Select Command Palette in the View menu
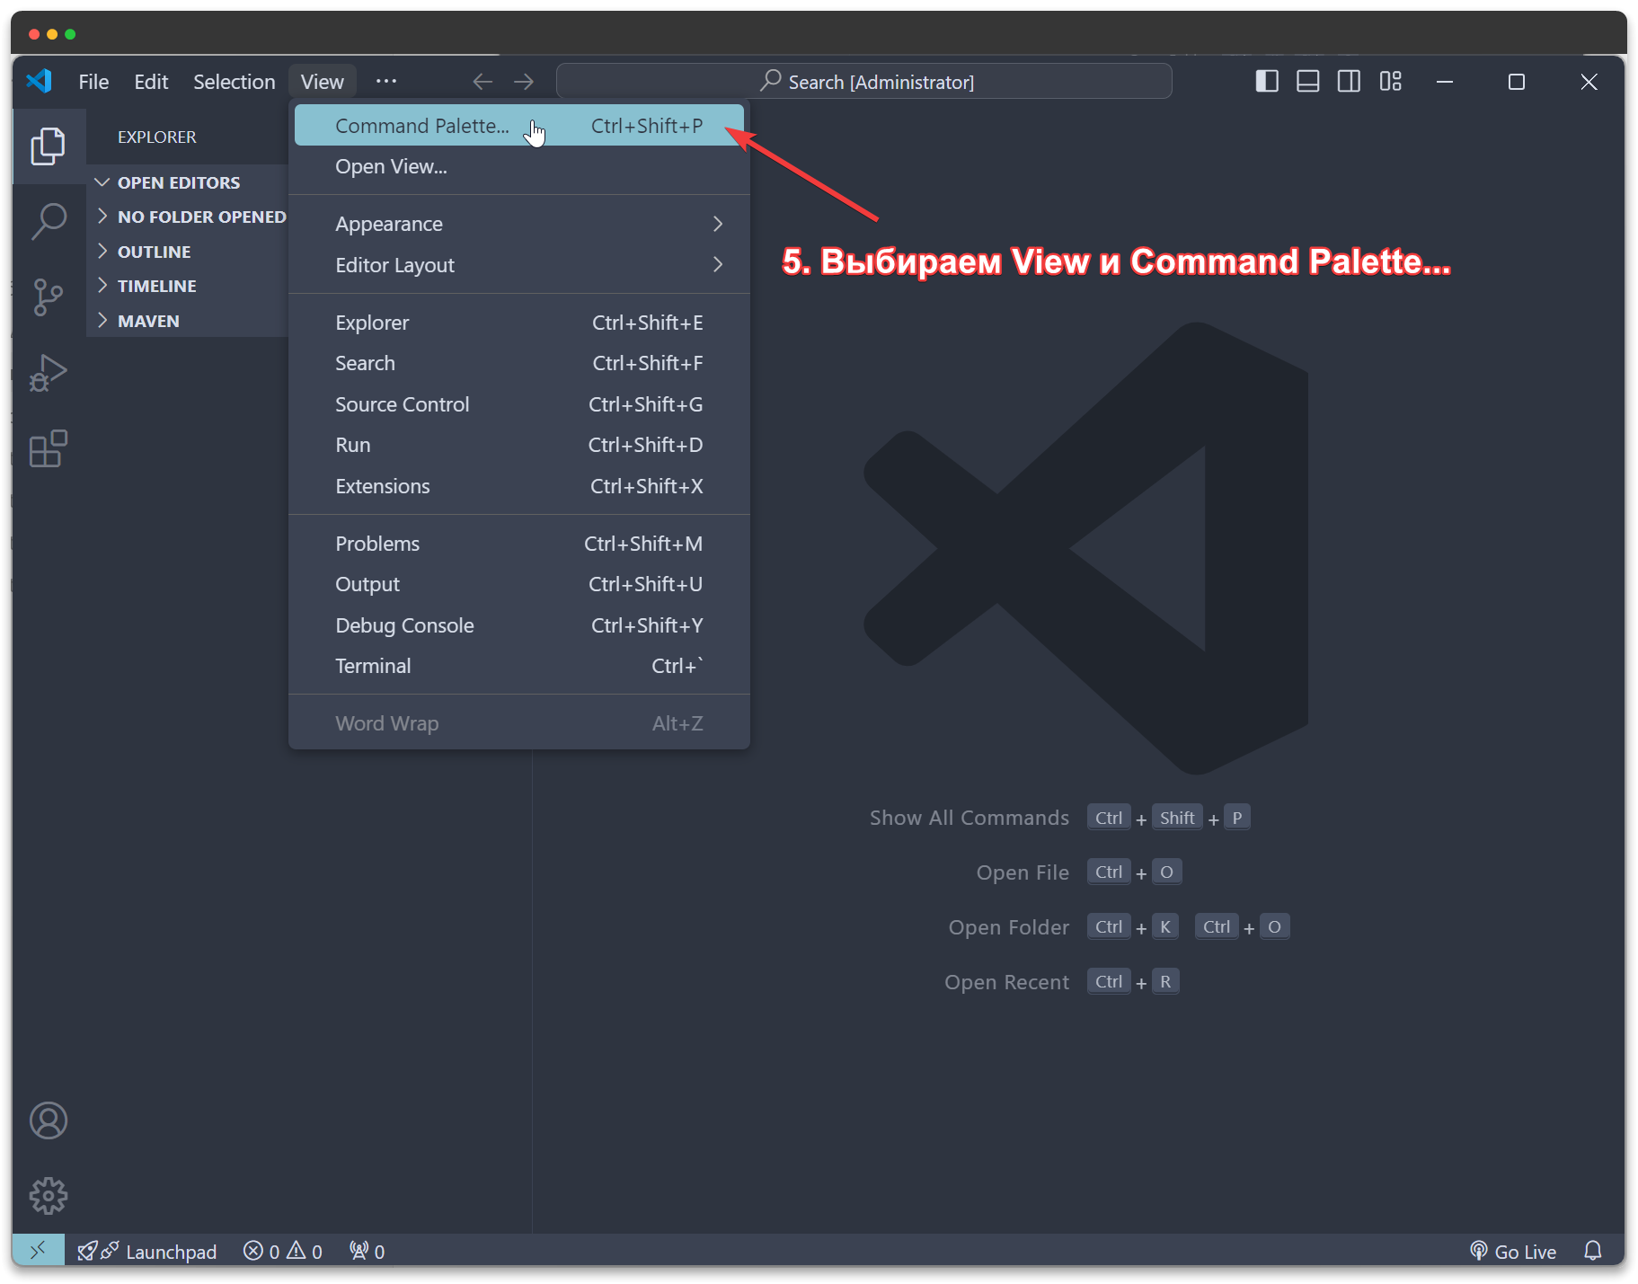Image resolution: width=1638 pixels, height=1284 pixels. click(x=422, y=125)
